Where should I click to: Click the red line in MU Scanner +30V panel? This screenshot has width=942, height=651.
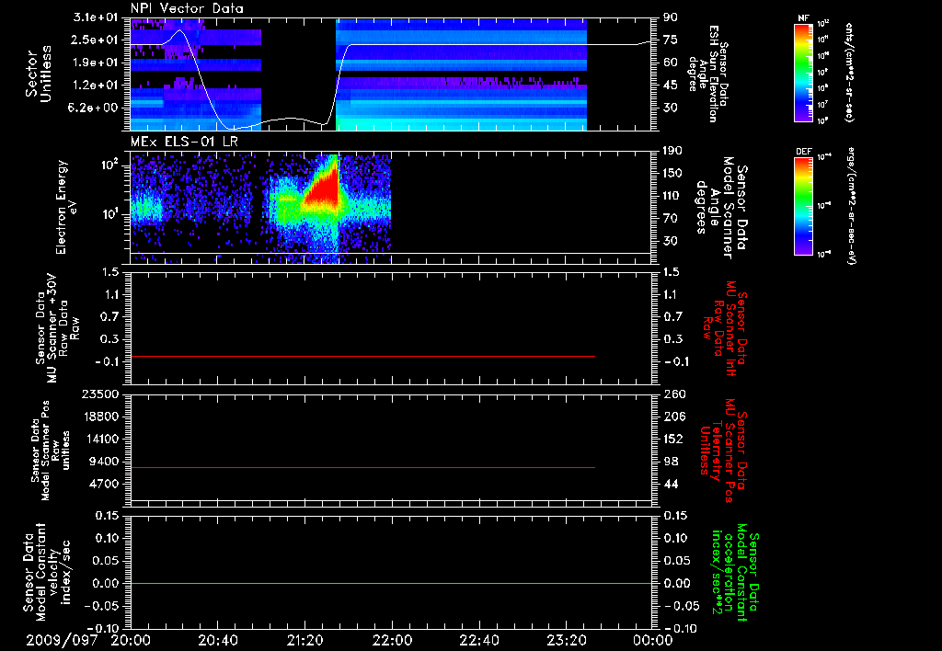pos(362,356)
